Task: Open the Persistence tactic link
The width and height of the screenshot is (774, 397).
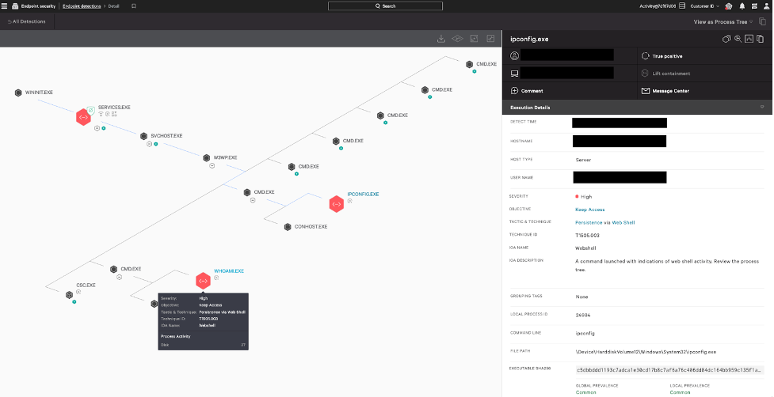Action: [589, 223]
